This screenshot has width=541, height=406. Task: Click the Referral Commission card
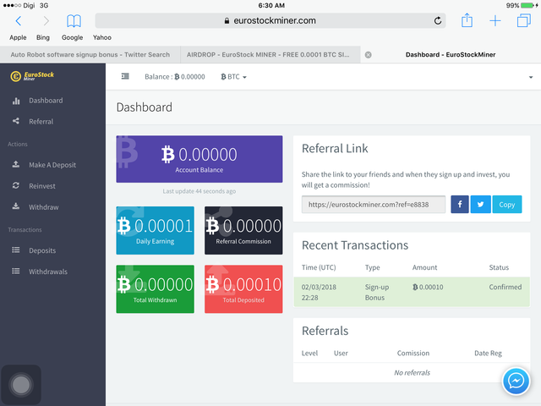point(243,231)
